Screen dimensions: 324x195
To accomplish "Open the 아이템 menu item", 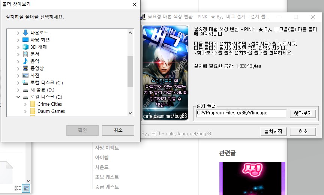I will (x=102, y=157).
